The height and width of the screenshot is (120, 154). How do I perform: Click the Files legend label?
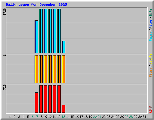click(151, 24)
